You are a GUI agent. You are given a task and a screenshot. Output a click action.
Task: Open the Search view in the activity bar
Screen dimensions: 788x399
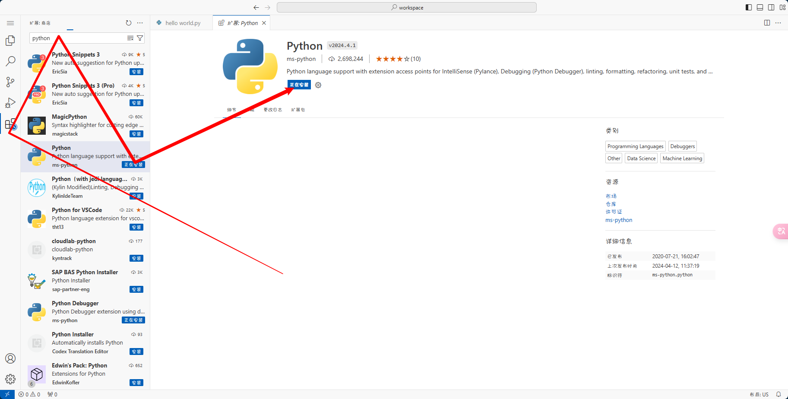coord(10,61)
